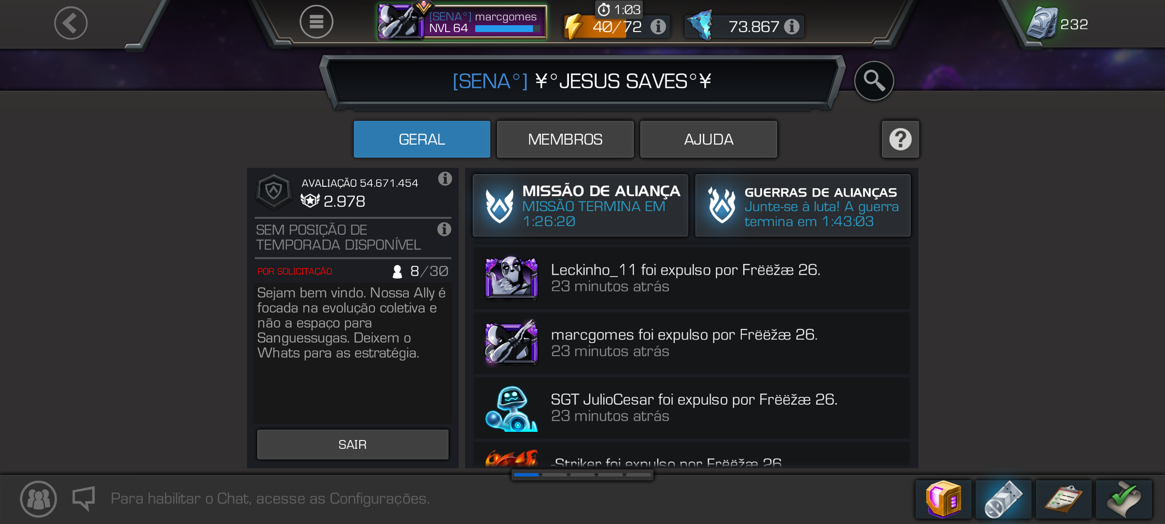Viewport: 1165px width, 524px height.
Task: Switch to the MEMBROS tab
Action: pos(565,139)
